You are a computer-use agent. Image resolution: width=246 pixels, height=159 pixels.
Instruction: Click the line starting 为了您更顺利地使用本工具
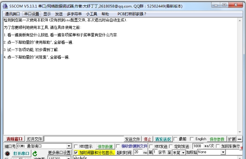[x=42, y=28]
